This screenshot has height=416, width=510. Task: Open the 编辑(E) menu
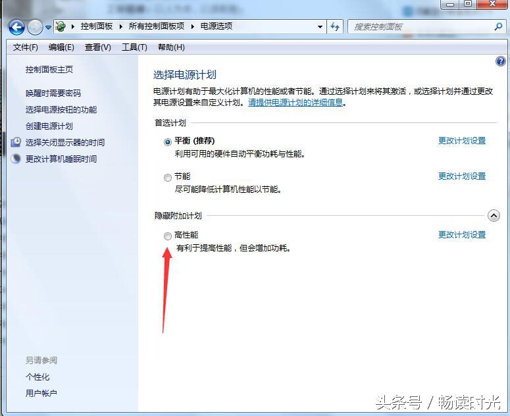(x=61, y=47)
